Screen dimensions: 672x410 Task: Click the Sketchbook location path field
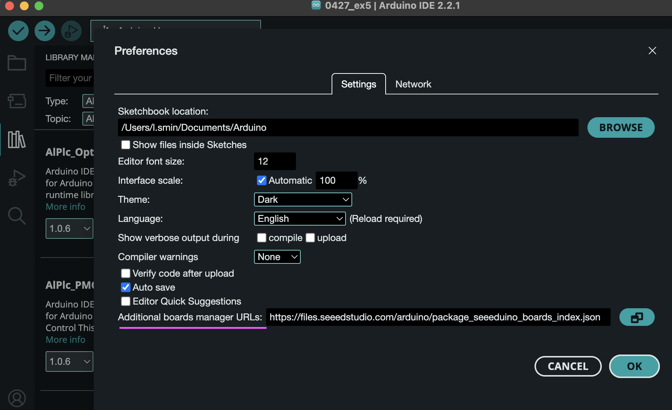pyautogui.click(x=348, y=127)
